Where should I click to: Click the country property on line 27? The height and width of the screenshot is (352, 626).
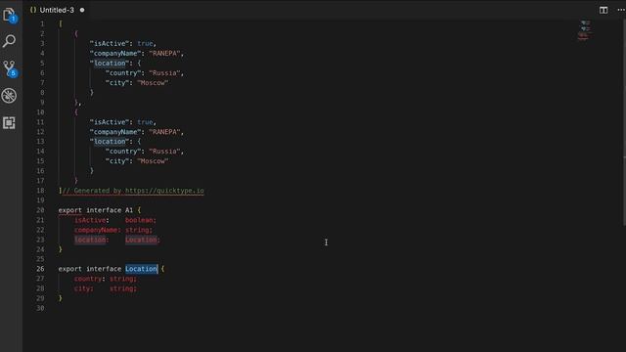(x=88, y=279)
